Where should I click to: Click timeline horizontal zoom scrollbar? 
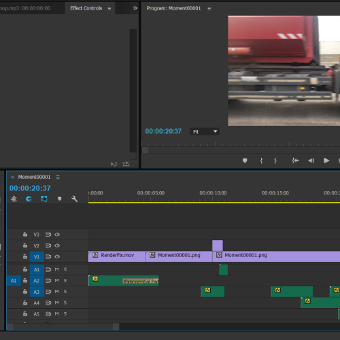point(63,326)
